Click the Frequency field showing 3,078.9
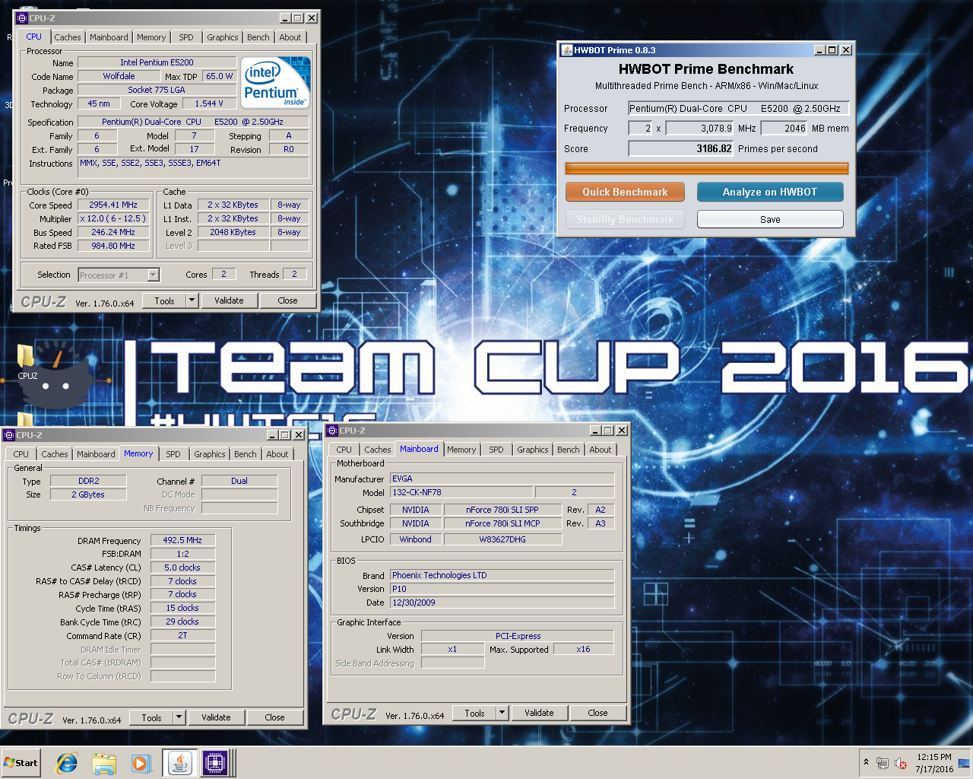The height and width of the screenshot is (779, 973). (699, 129)
